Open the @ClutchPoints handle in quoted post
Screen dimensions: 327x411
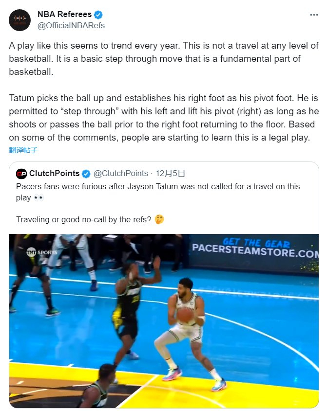(121, 173)
